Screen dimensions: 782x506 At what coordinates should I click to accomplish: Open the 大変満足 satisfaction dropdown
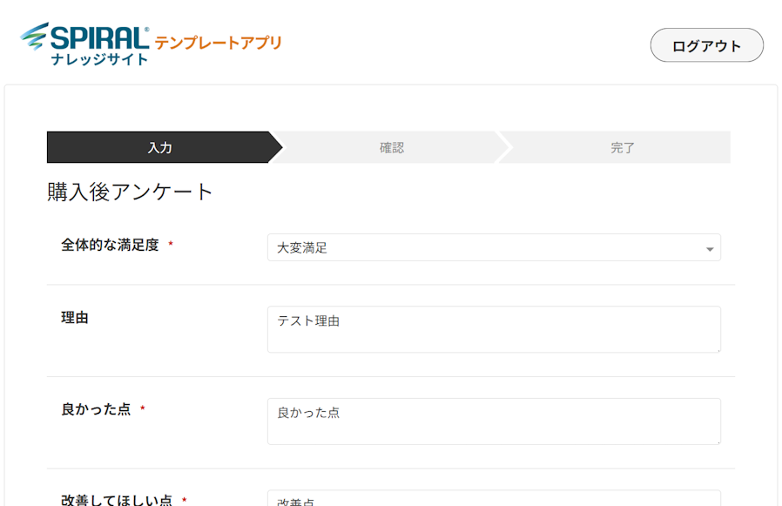493,248
